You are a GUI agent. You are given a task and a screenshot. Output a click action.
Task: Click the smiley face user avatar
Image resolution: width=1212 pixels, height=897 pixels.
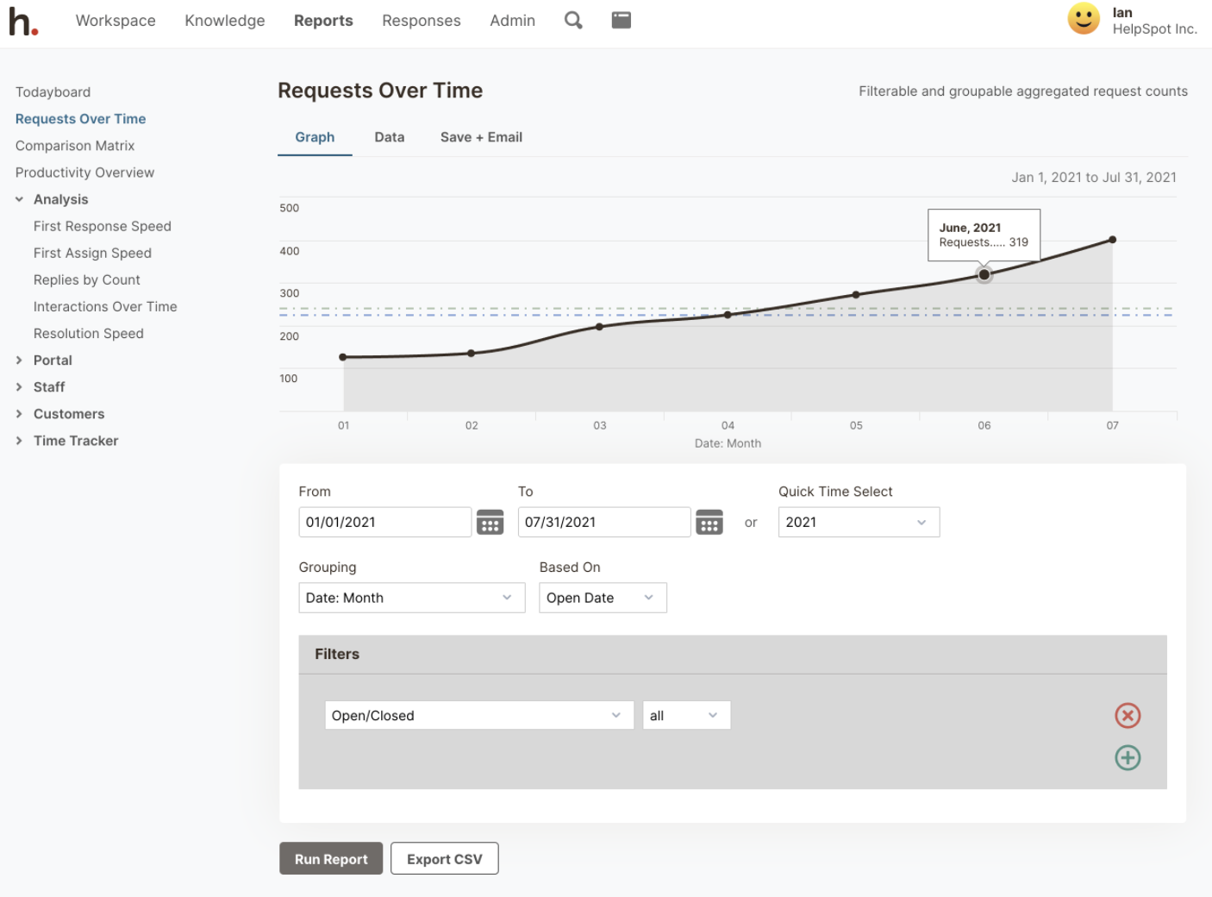point(1083,19)
